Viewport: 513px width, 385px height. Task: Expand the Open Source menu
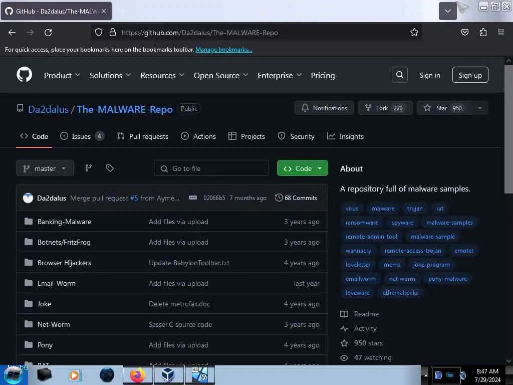[221, 75]
